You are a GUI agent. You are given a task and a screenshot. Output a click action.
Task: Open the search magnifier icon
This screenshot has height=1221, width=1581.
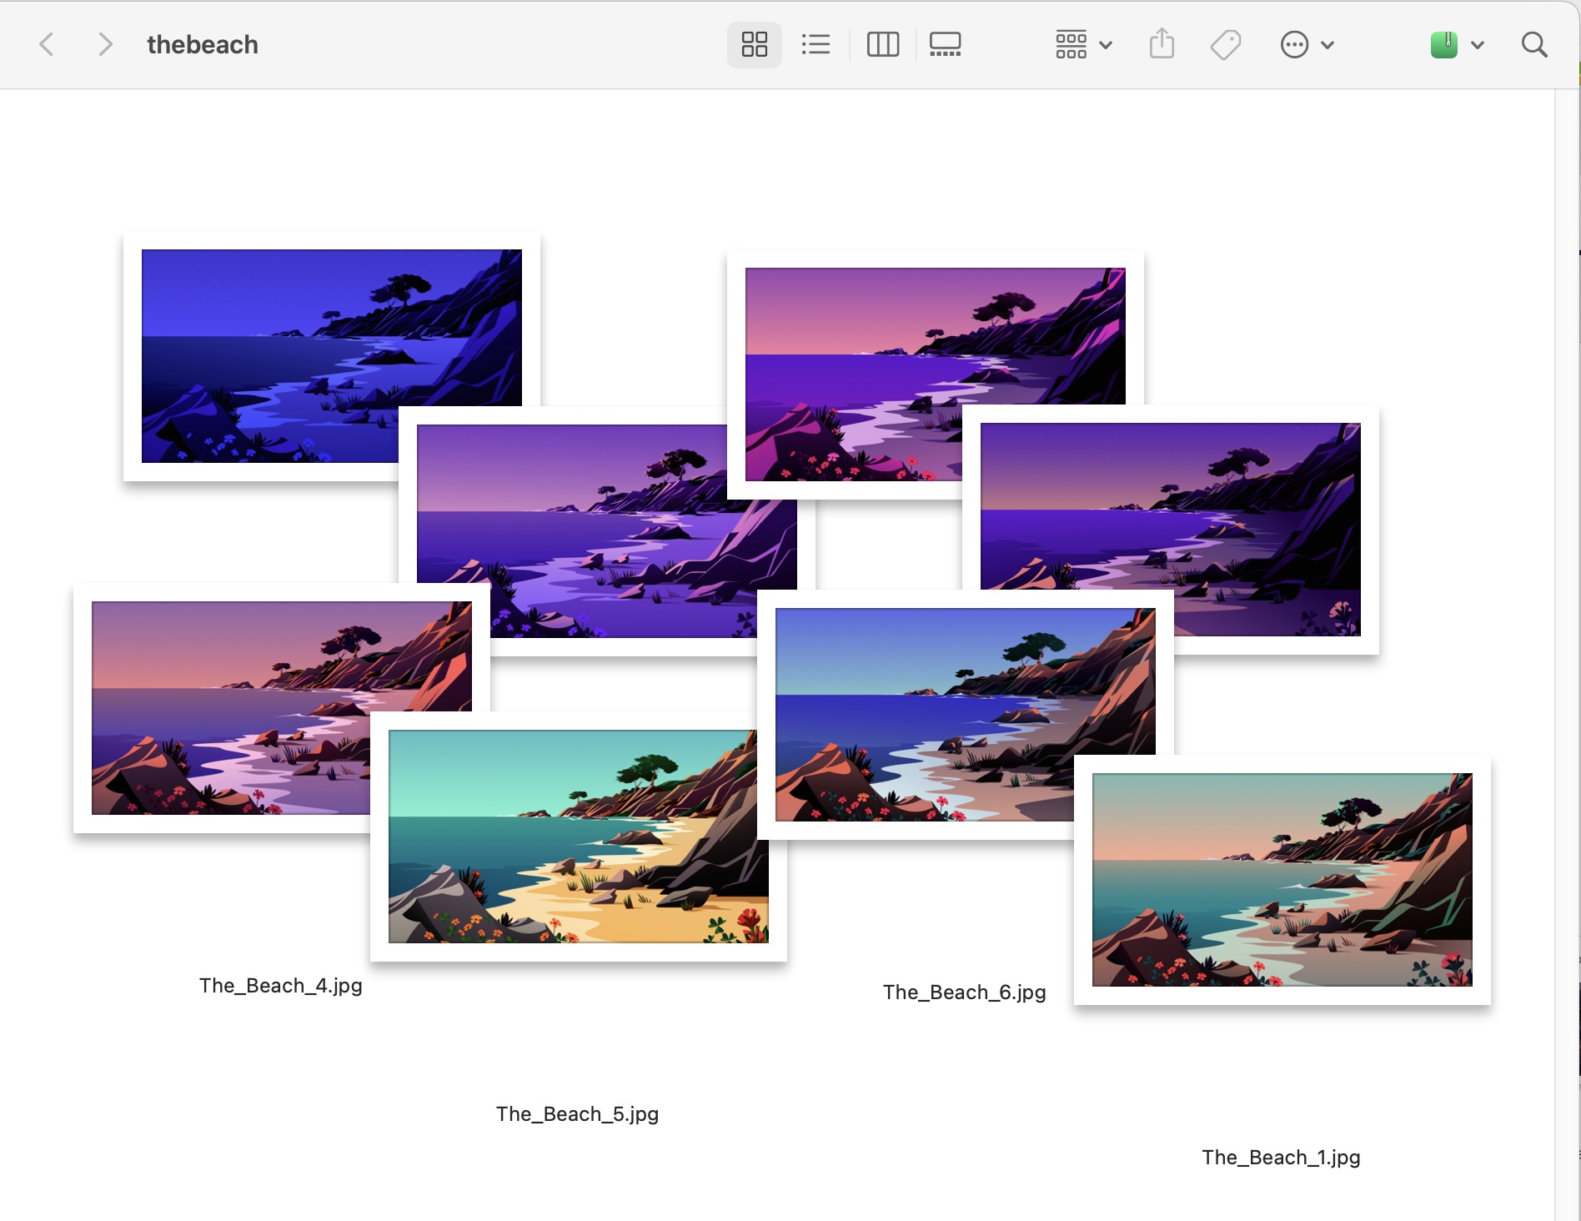[1534, 44]
